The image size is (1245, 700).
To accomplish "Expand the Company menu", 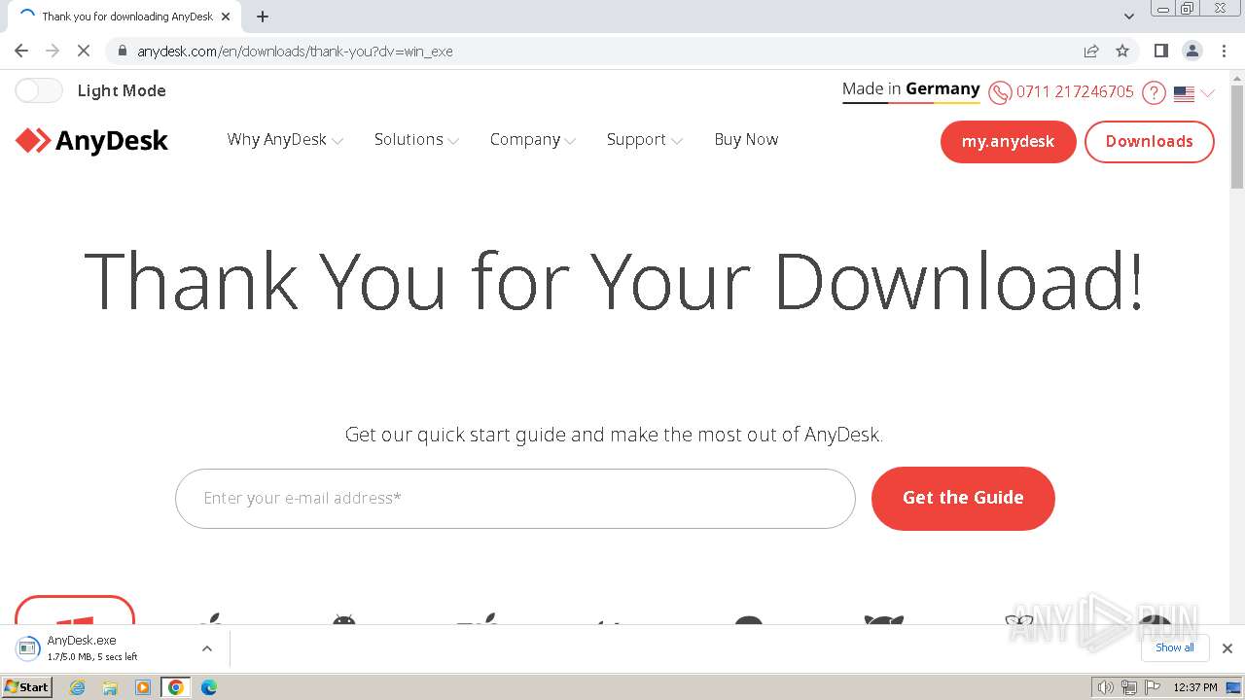I will (x=533, y=140).
